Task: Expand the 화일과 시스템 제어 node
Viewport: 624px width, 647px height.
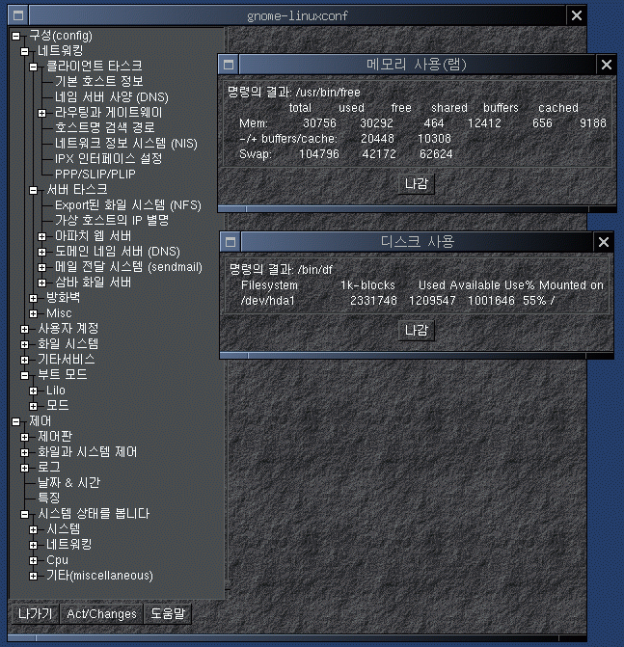Action: 25,452
